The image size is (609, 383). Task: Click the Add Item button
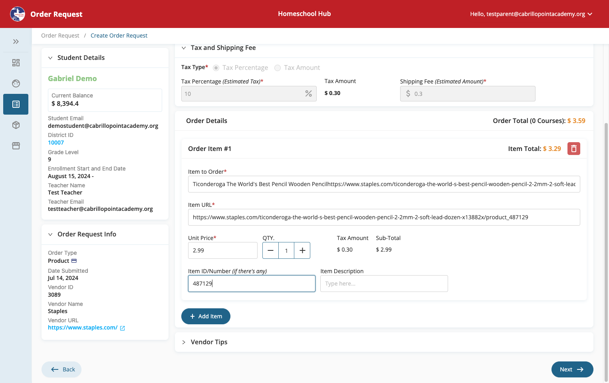206,316
